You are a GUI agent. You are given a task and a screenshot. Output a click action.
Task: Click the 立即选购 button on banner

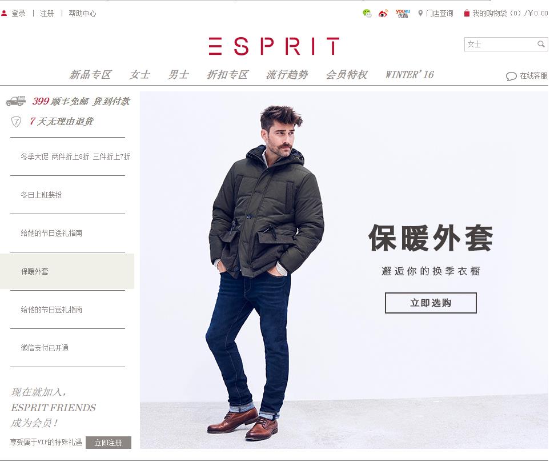point(431,303)
